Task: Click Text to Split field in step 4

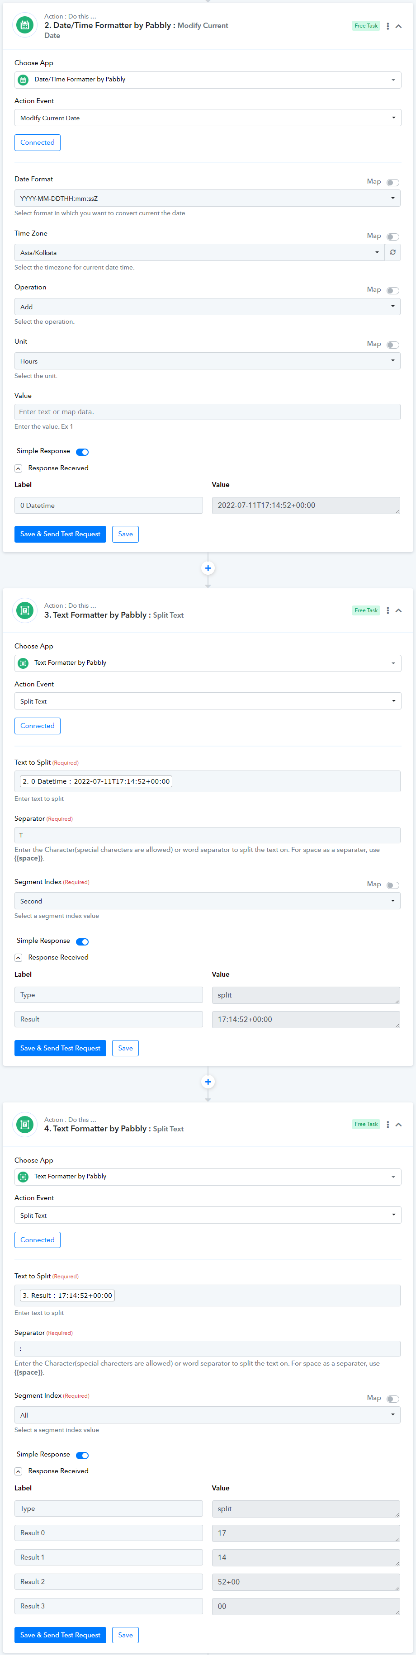Action: [x=208, y=1295]
